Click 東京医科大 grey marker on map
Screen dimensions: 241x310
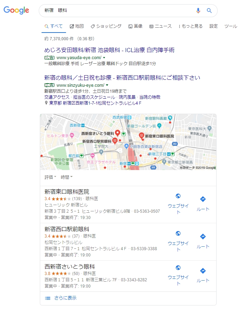(x=210, y=128)
